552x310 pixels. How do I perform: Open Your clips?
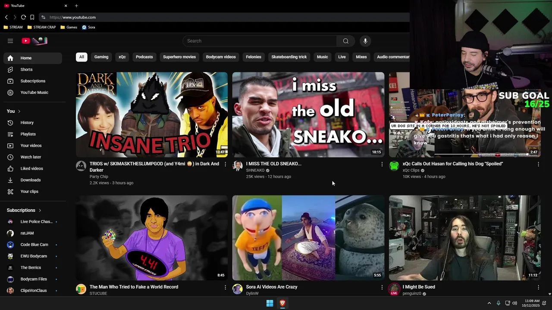click(x=33, y=192)
